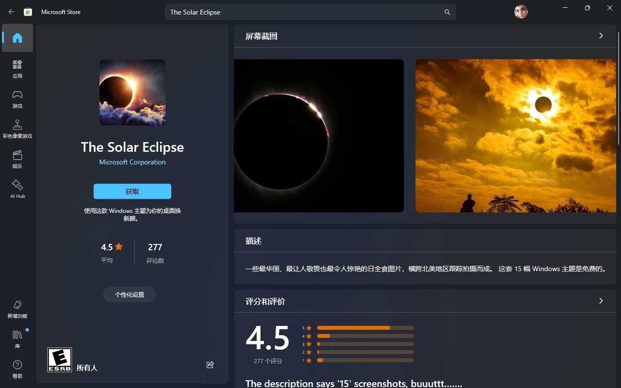Open the 应用 (Apps) section in sidebar
621x388 pixels.
(17, 68)
